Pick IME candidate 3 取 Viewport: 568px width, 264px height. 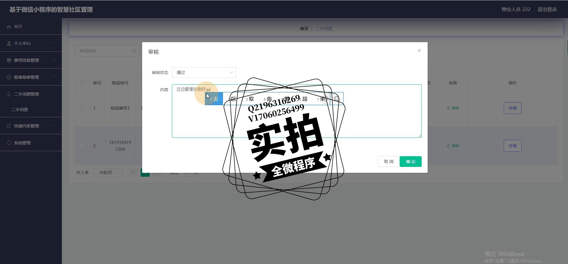(x=250, y=99)
